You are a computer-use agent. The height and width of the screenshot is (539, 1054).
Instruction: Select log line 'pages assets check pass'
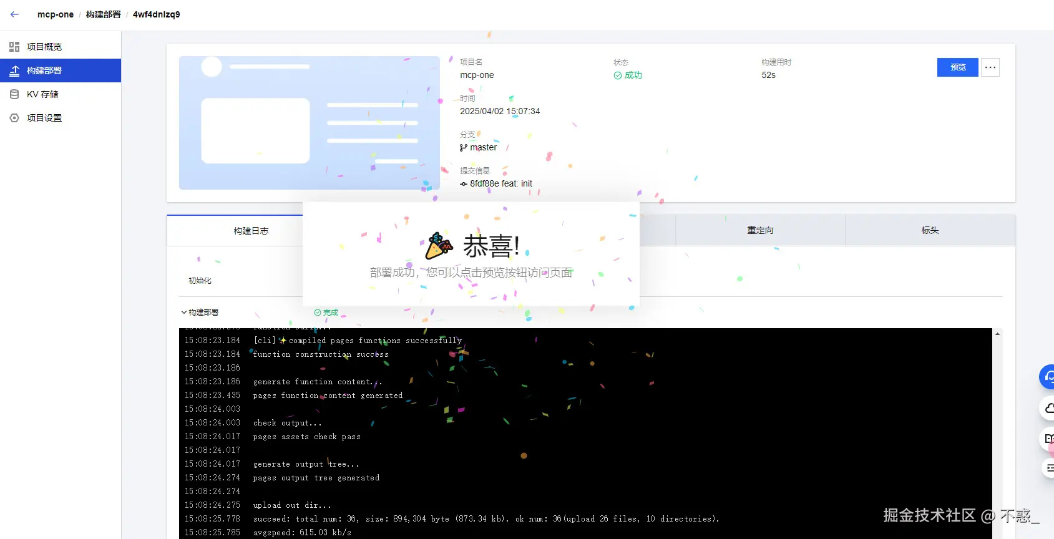pos(306,437)
